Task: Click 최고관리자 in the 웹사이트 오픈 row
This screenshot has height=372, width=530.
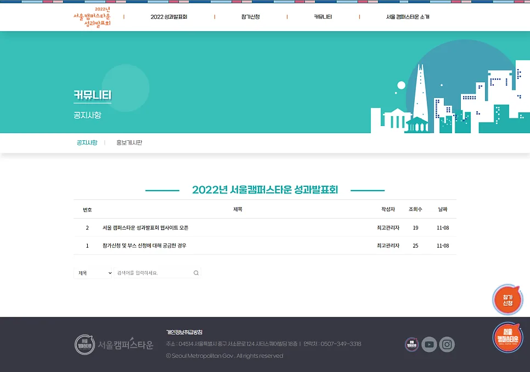Action: click(x=388, y=228)
